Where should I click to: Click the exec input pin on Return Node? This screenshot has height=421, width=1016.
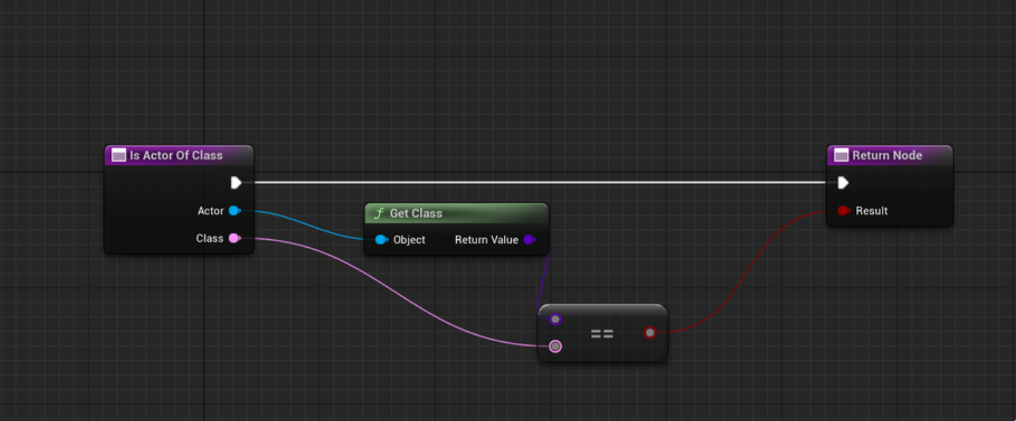843,182
